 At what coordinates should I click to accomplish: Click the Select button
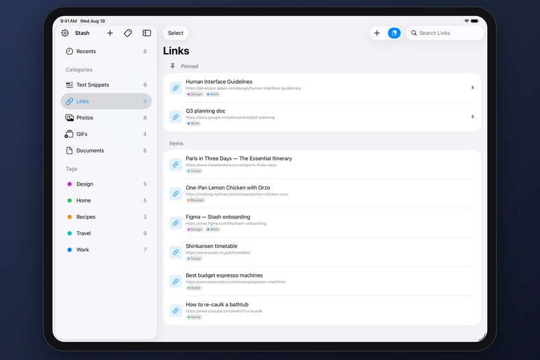(x=176, y=33)
